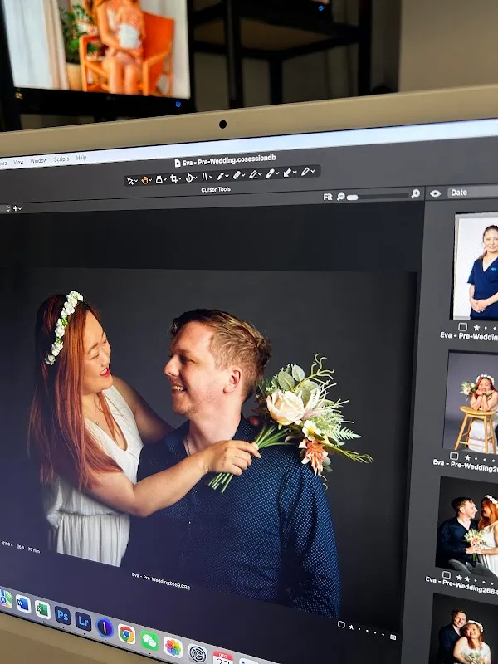Expand Keystone tool options chevron
Viewport: 498px width, 664px height.
211,177
